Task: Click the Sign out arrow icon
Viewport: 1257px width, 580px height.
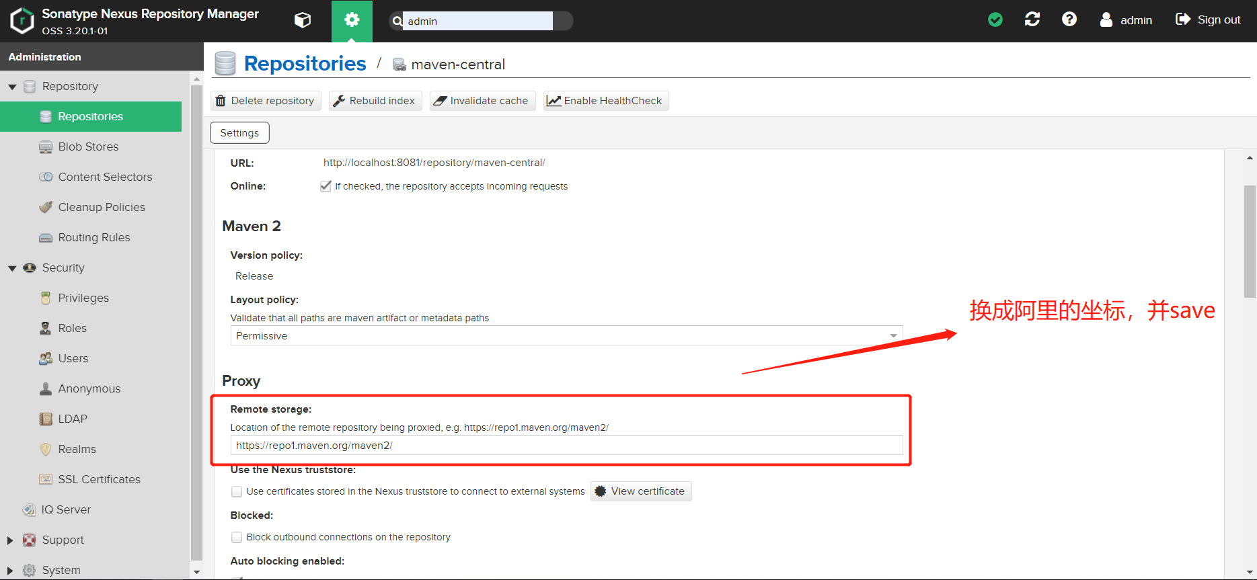Action: [1183, 20]
